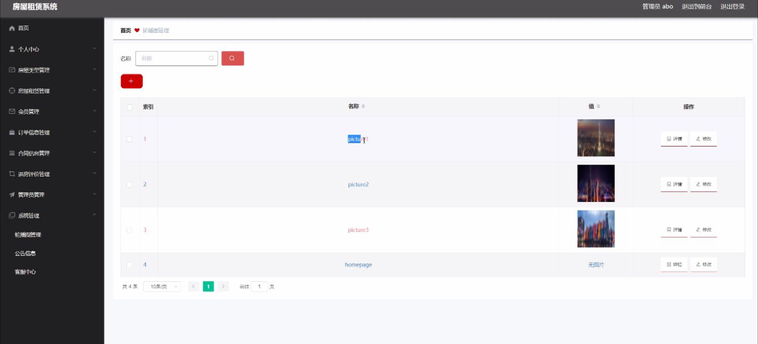The width and height of the screenshot is (758, 344).
Task: Collapse 系统管理 menu chevron
Action: pos(94,216)
